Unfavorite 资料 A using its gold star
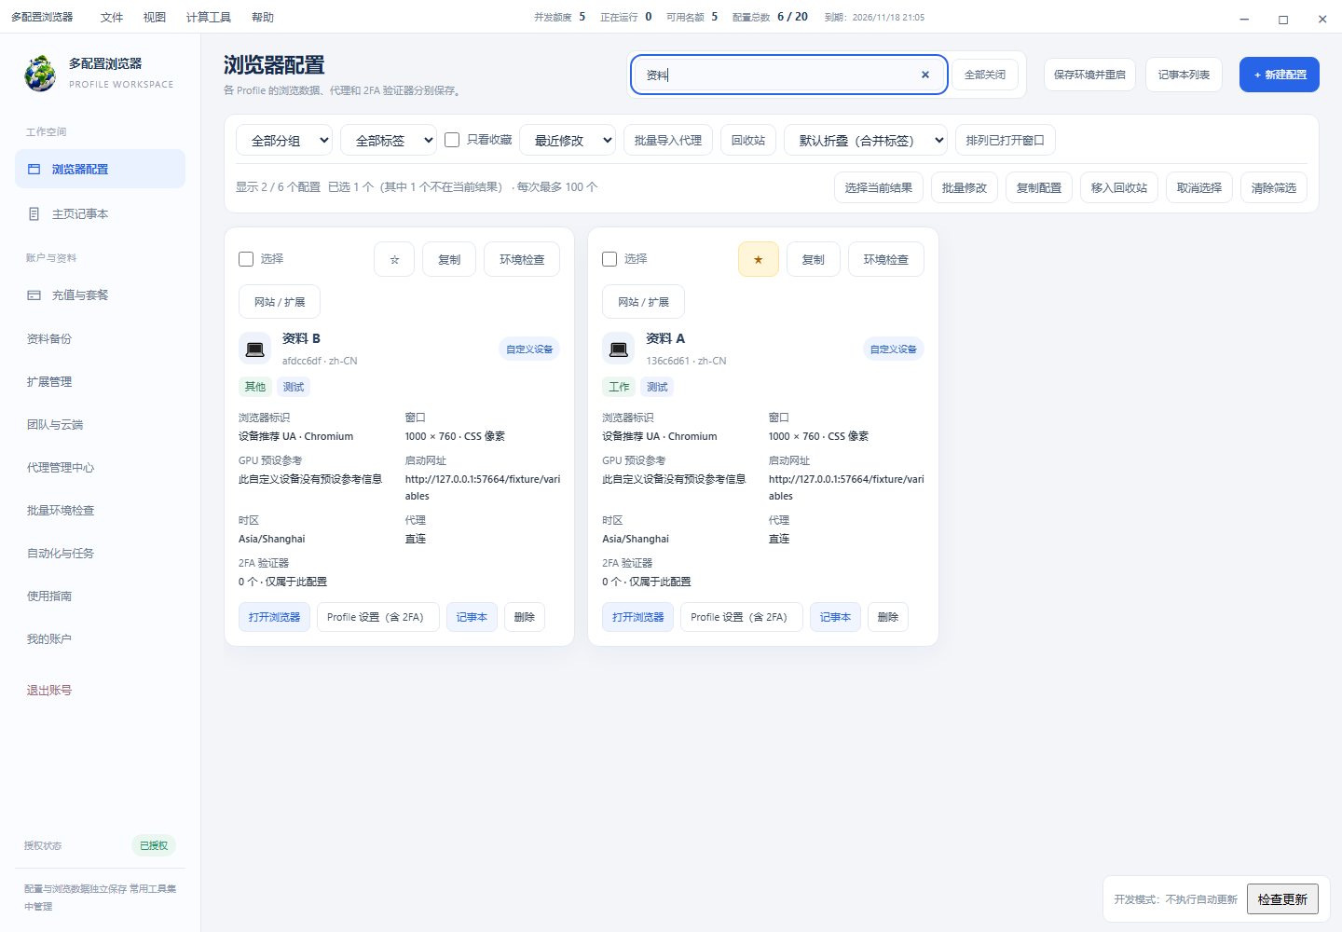This screenshot has height=932, width=1342. click(x=759, y=259)
